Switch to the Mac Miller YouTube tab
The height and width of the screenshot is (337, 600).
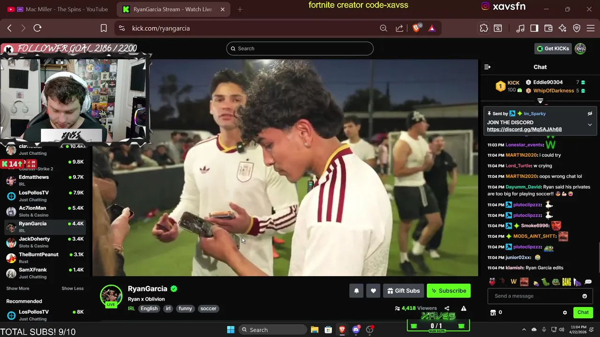[x=57, y=9]
